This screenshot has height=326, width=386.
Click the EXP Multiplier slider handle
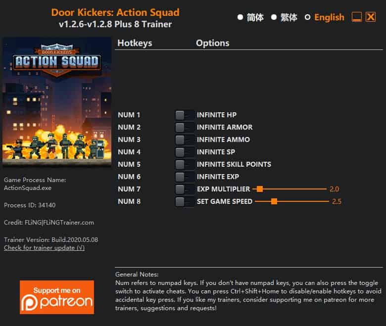[x=260, y=189]
